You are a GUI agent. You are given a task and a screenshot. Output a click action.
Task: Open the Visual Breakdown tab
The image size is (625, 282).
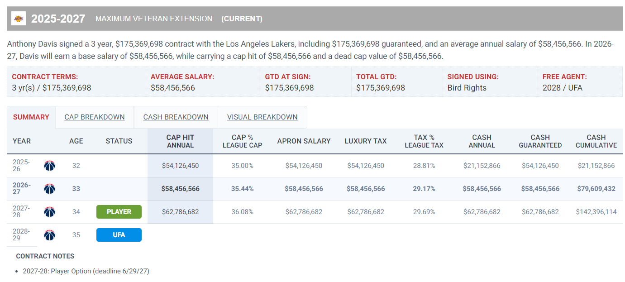click(x=262, y=117)
